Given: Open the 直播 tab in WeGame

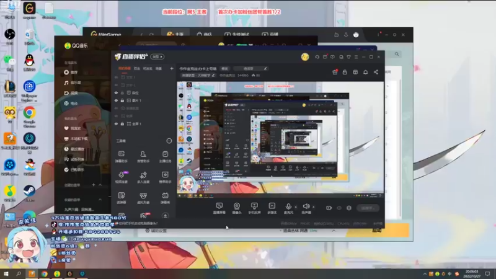Looking at the screenshot, I should [x=270, y=34].
